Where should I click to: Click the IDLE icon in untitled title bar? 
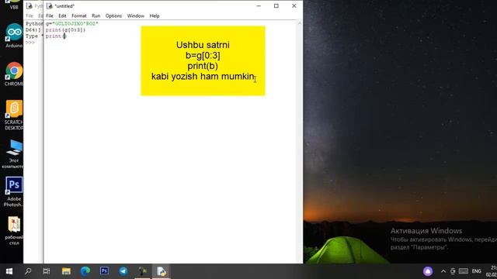tap(50, 6)
